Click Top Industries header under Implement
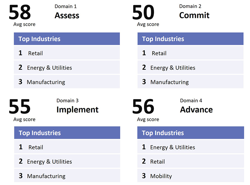 40,133
